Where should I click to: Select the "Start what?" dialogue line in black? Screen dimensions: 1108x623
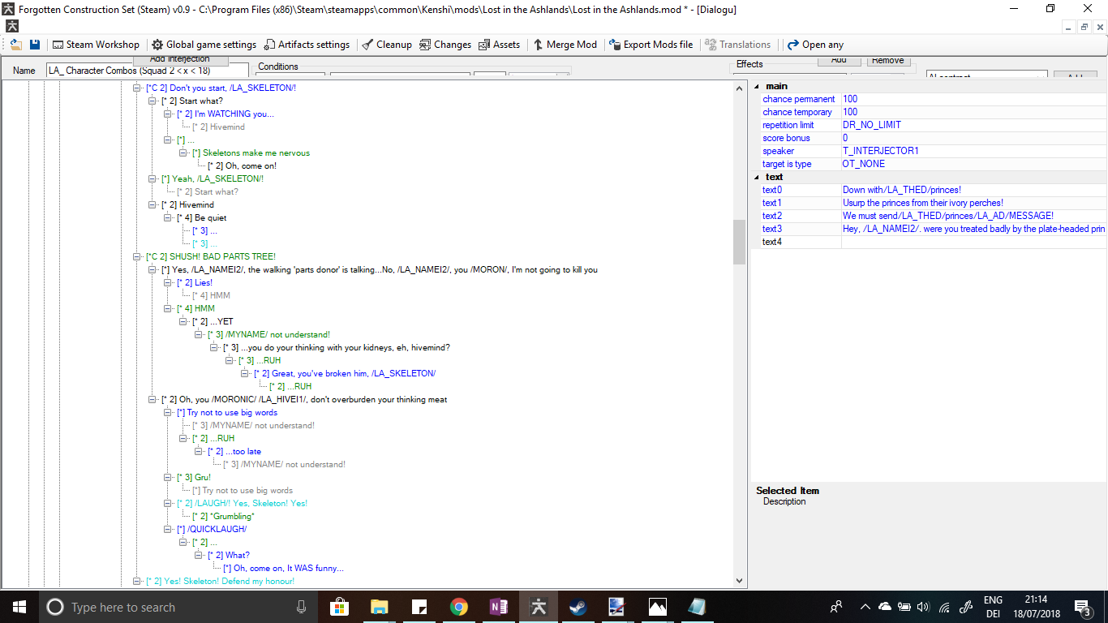tap(192, 101)
